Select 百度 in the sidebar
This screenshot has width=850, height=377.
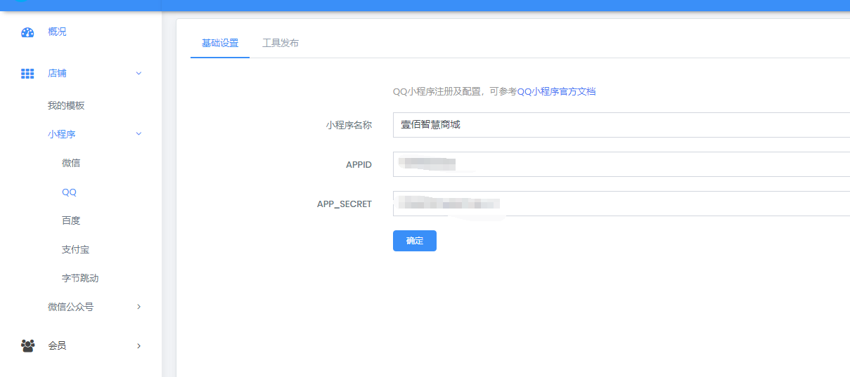point(71,220)
